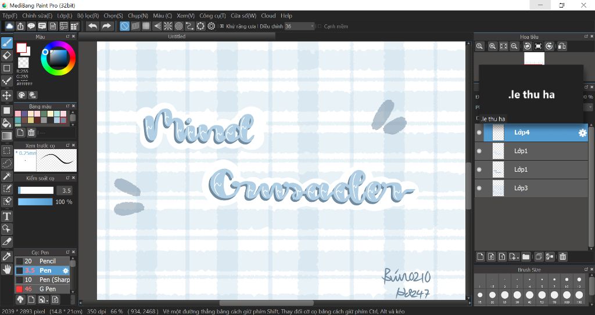Image resolution: width=595 pixels, height=315 pixels.
Task: Select the Pen (Sharp) brush
Action: (42, 280)
